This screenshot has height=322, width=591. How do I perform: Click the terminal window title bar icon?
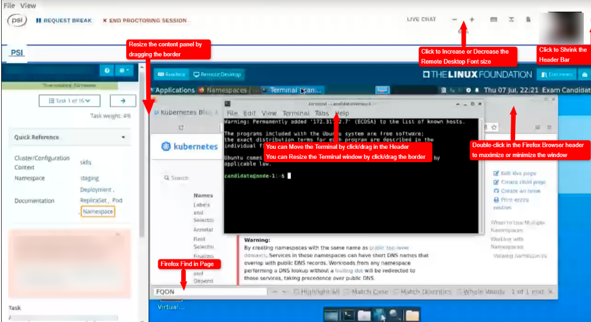[x=228, y=103]
